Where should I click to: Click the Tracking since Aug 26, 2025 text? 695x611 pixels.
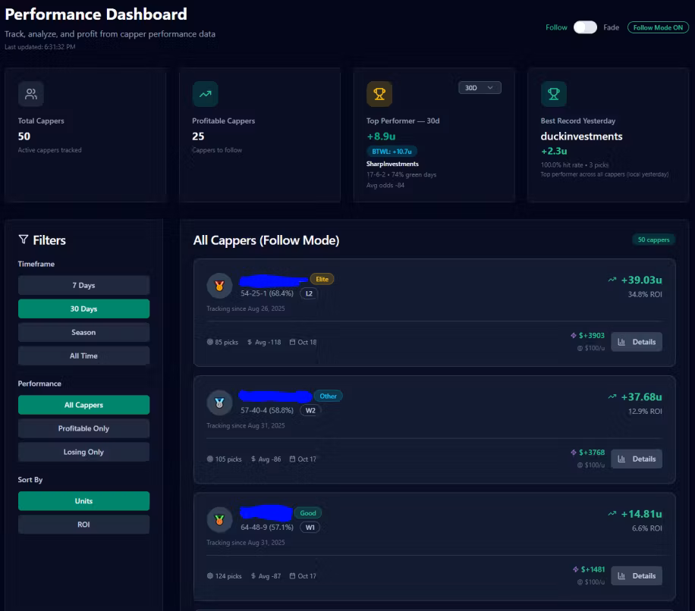pyautogui.click(x=246, y=309)
